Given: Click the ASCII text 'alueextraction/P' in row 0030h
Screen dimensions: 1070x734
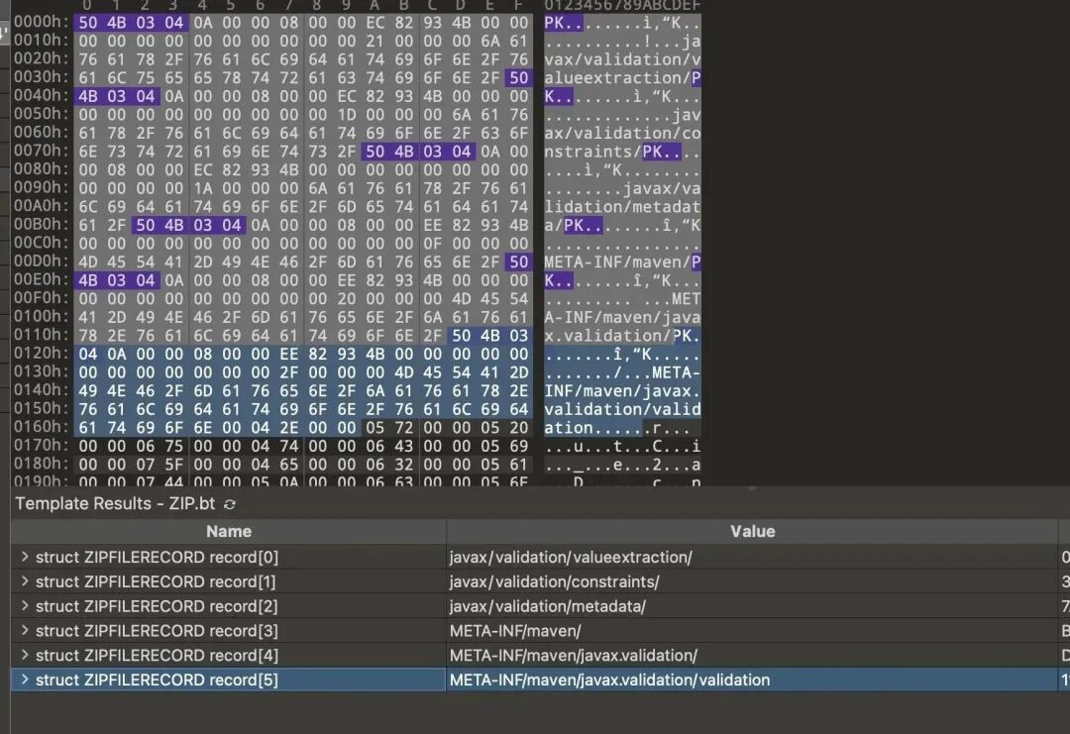Looking at the screenshot, I should 622,78.
